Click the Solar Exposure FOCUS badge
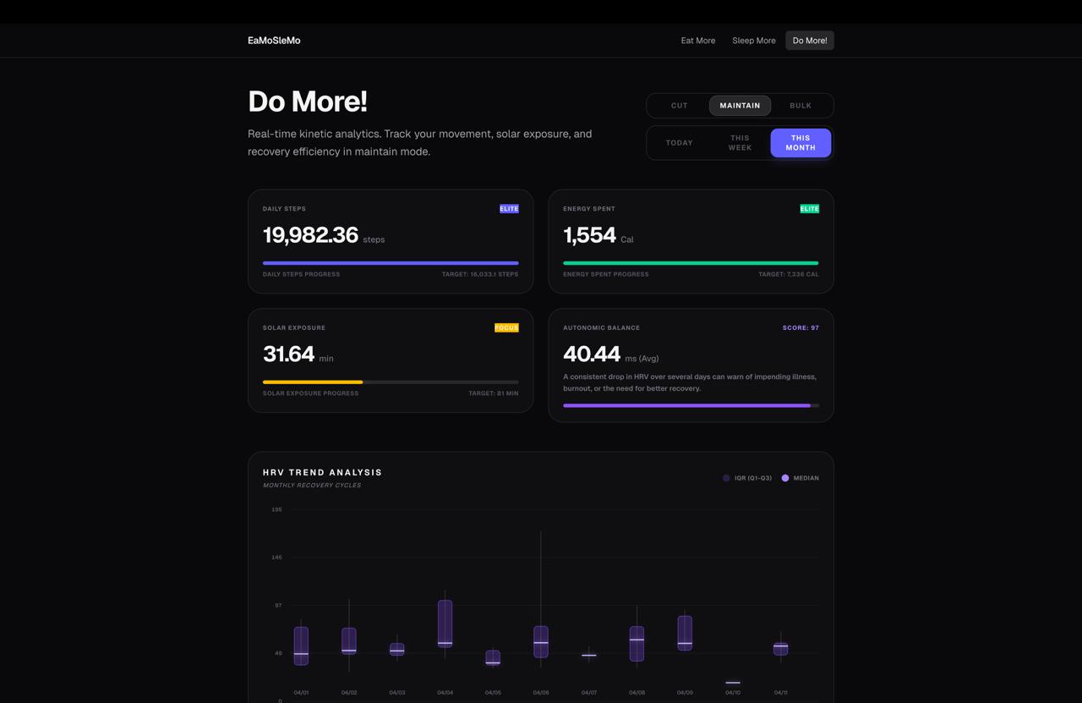The width and height of the screenshot is (1082, 703). coord(506,328)
